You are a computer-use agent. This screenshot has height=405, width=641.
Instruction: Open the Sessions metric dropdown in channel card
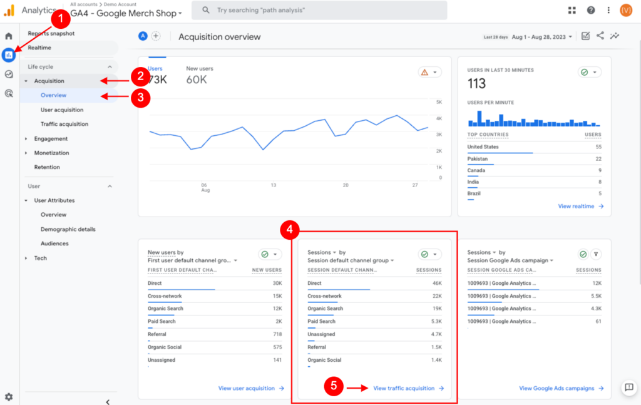tap(322, 252)
